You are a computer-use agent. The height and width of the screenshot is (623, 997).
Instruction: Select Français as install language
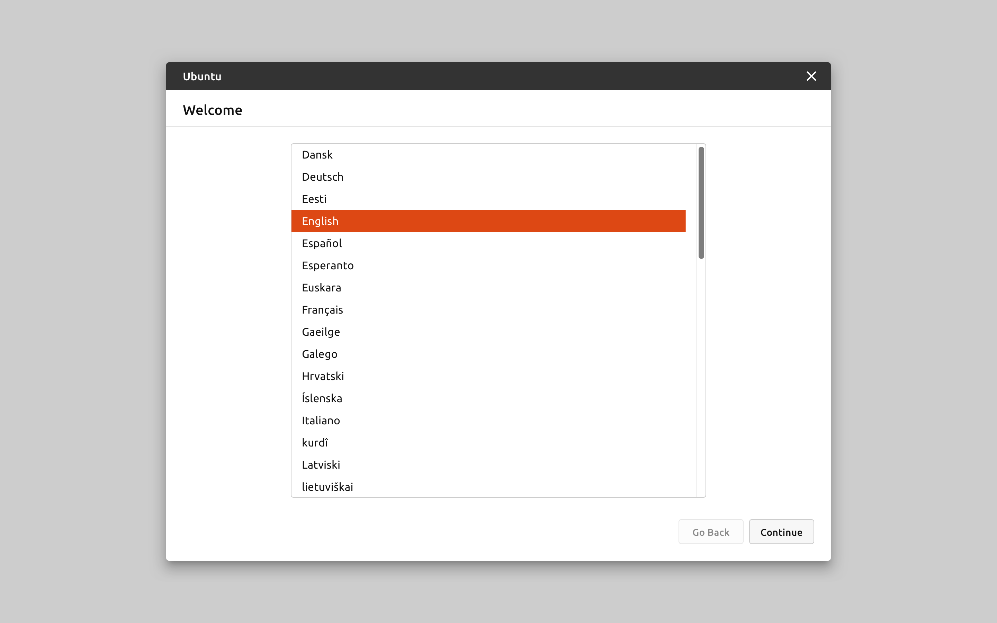[x=322, y=310]
